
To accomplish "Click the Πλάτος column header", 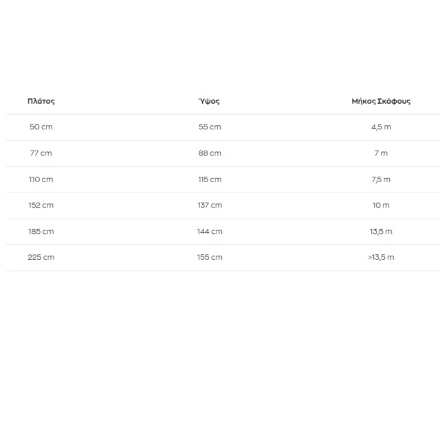I will pyautogui.click(x=41, y=101).
